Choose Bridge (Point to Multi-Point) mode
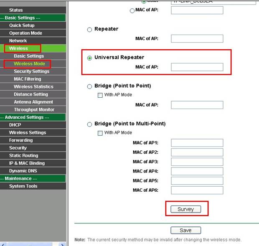The image size is (259, 246). click(89, 124)
